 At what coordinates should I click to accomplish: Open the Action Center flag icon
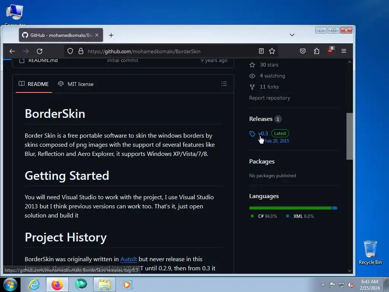click(332, 284)
